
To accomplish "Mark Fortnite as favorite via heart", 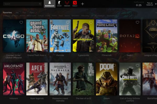I will tap(68, 22).
